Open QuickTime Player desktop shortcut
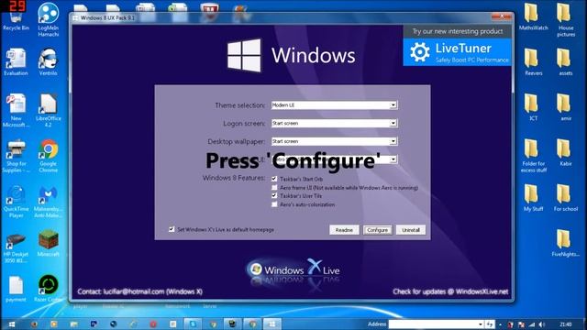Viewport: 587px width, 330px height. [x=16, y=202]
